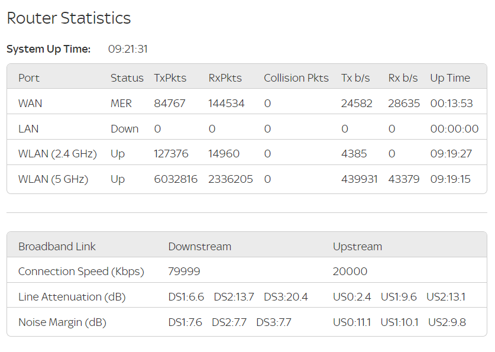Select upstream speed value 20000
This screenshot has height=352, width=495.
350,272
